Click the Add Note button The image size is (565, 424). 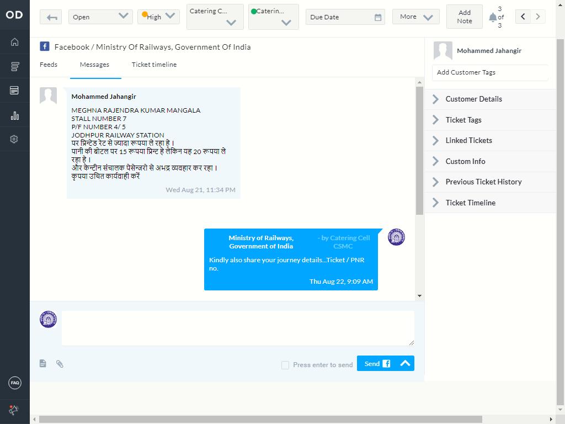[465, 17]
